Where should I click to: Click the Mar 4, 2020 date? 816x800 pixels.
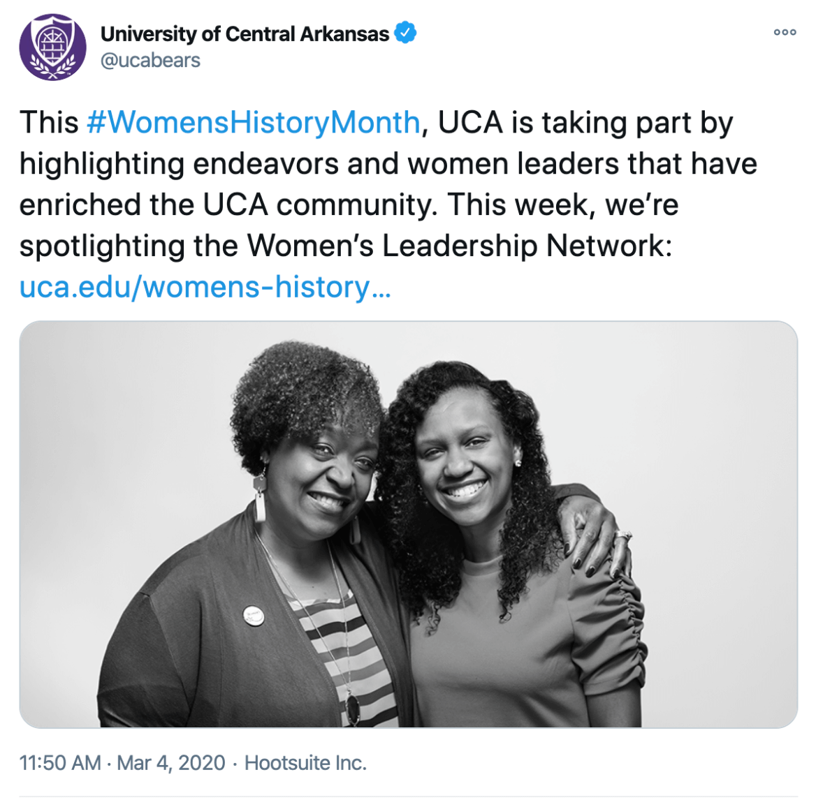[x=171, y=762]
